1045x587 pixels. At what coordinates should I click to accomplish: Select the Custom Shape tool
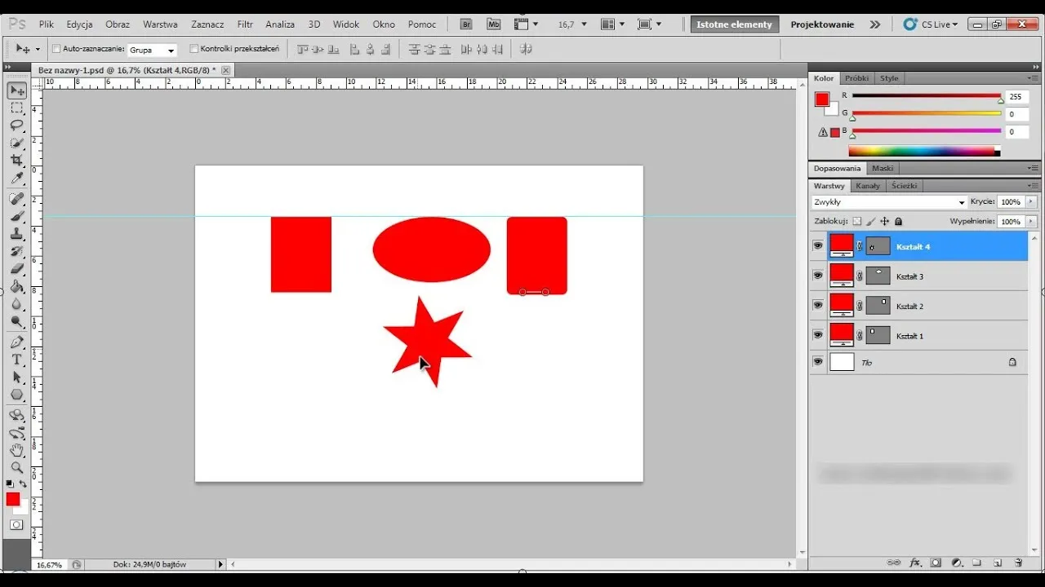16,395
